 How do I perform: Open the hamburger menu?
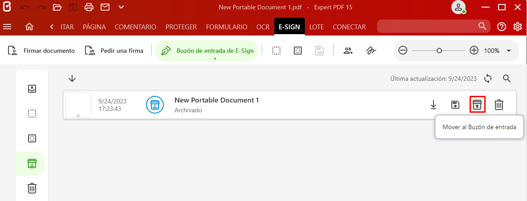[x=7, y=27]
